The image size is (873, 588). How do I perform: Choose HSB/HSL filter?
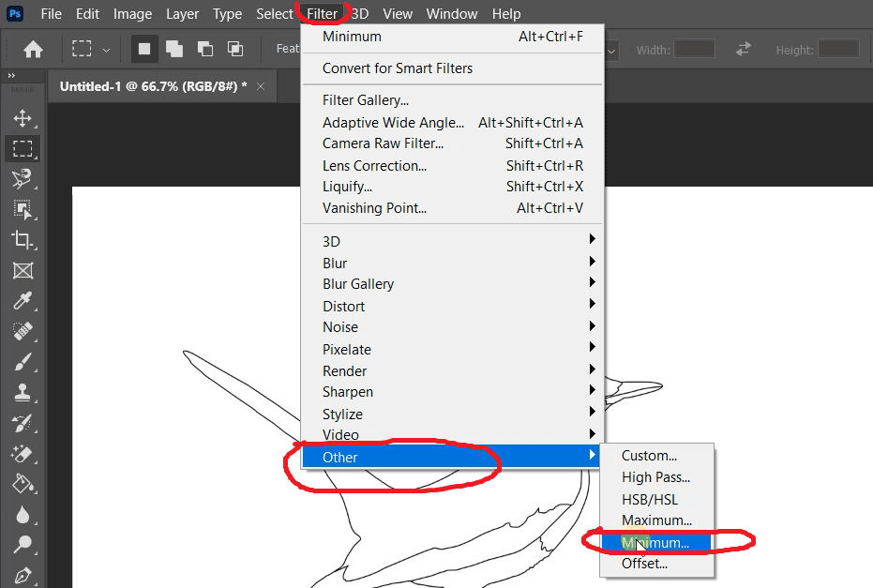[657, 499]
